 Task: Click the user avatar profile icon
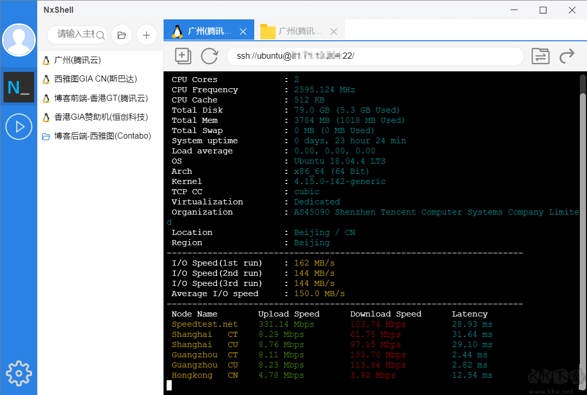19,40
